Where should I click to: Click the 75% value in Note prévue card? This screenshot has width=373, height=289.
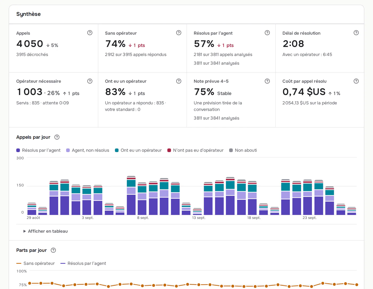point(204,92)
